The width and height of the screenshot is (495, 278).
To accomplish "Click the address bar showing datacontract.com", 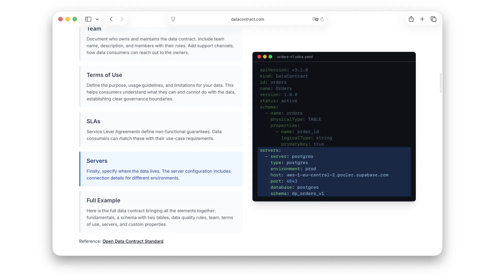I will (247, 19).
